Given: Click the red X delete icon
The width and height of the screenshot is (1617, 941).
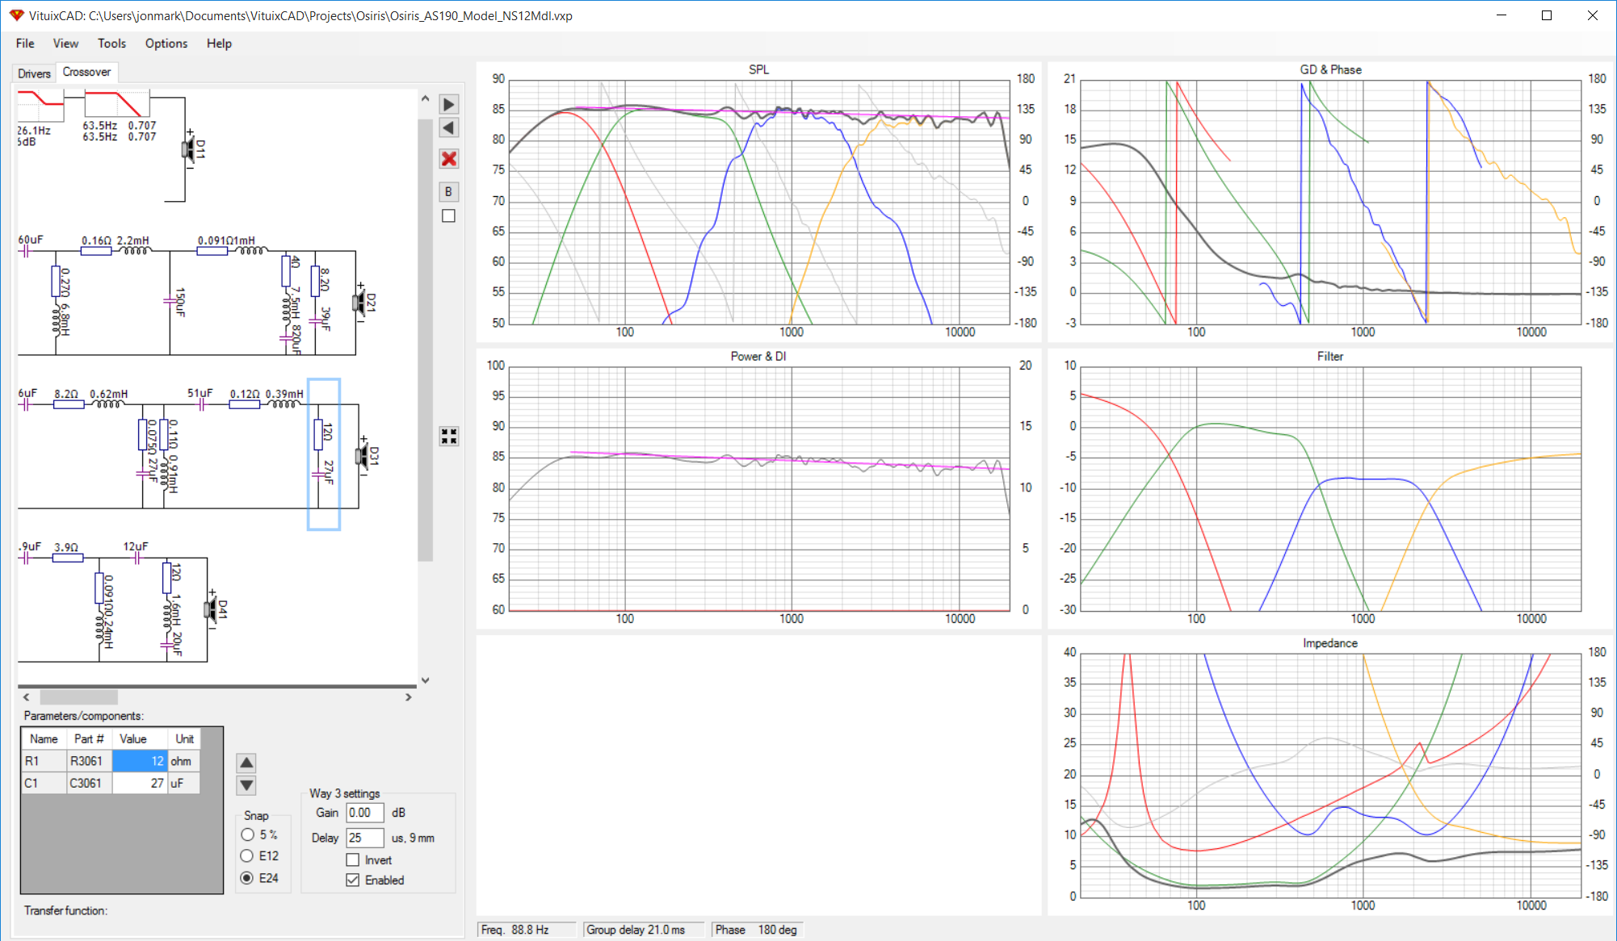Looking at the screenshot, I should coord(449,159).
